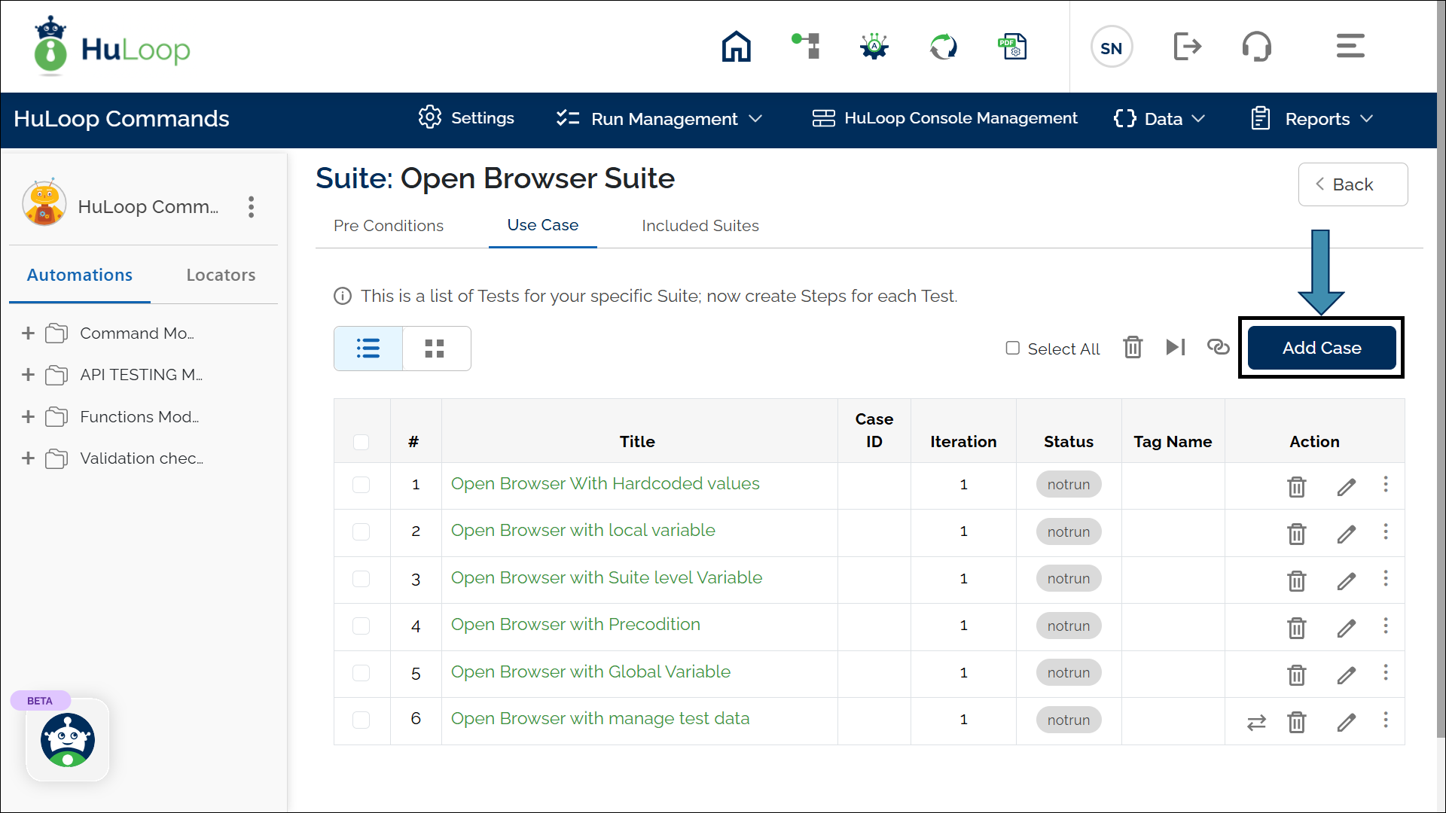
Task: Click the link chain icon near Add Case
Action: click(1218, 346)
